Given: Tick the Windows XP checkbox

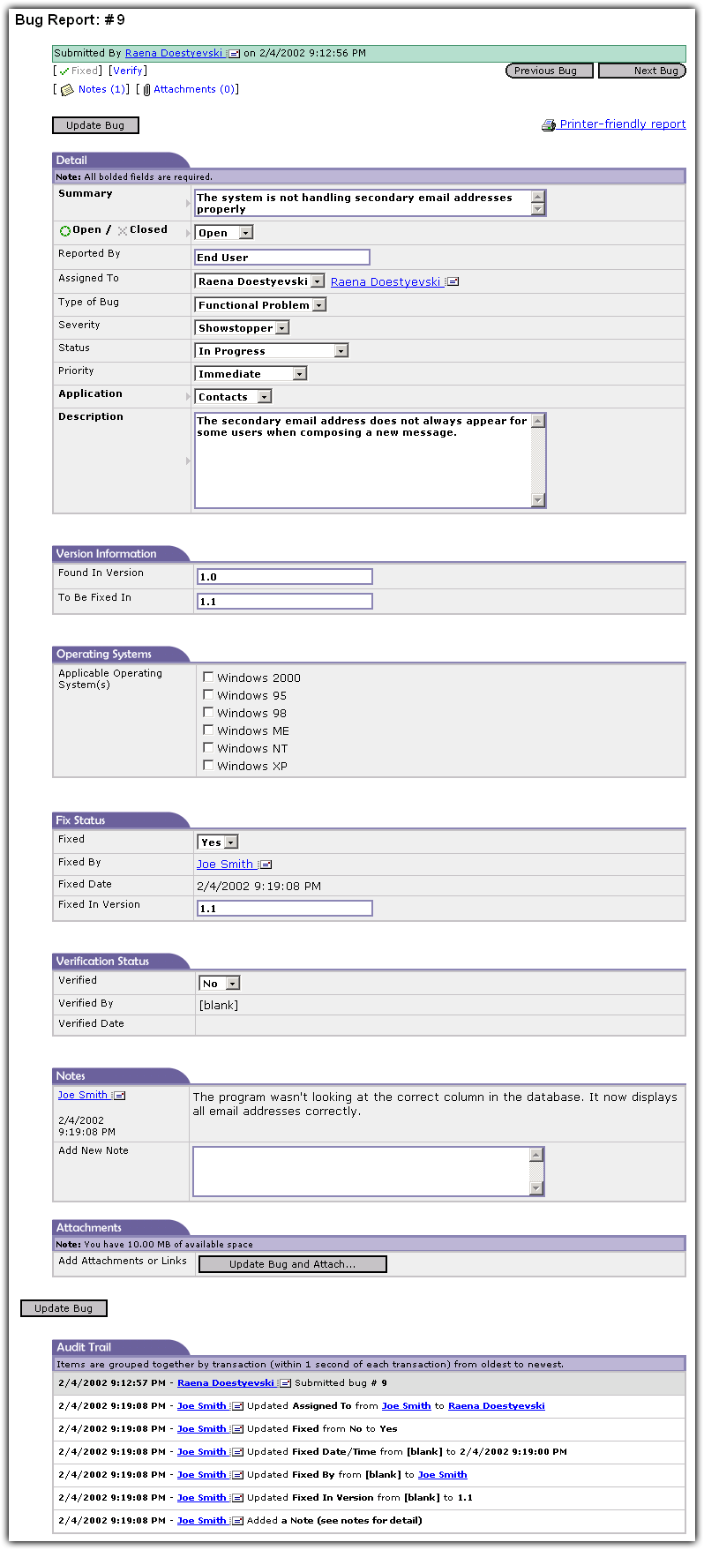Looking at the screenshot, I should click(x=208, y=766).
